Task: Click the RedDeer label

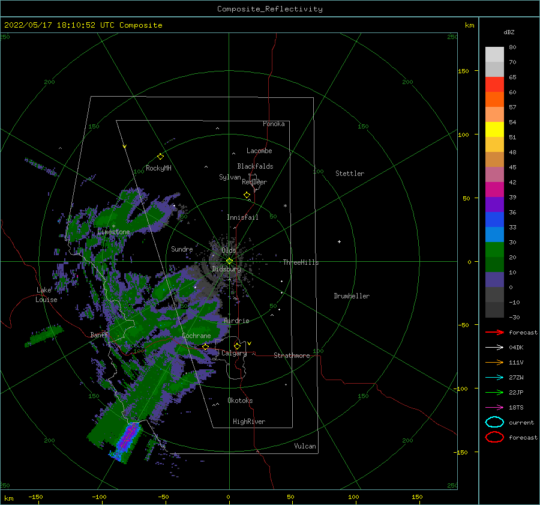Action: 254,182
